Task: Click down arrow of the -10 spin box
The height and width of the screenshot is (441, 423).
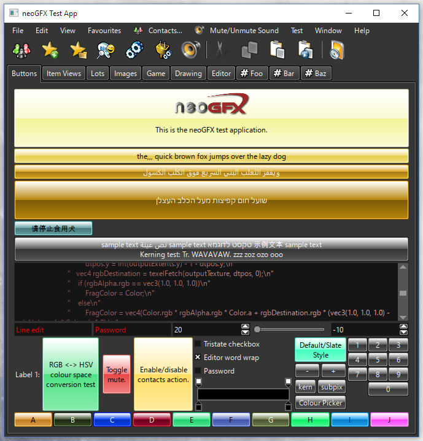Action: pyautogui.click(x=403, y=332)
